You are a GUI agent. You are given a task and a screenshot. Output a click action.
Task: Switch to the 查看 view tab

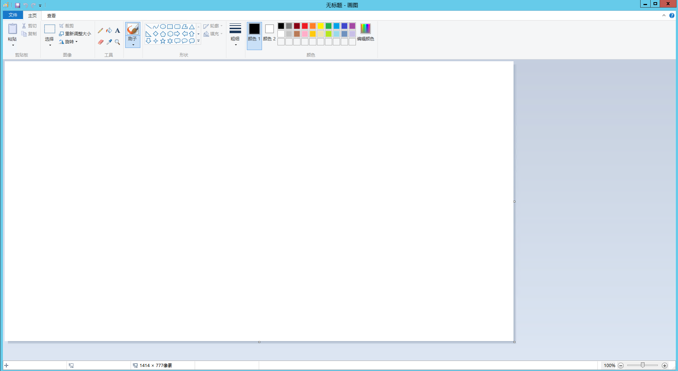click(51, 15)
